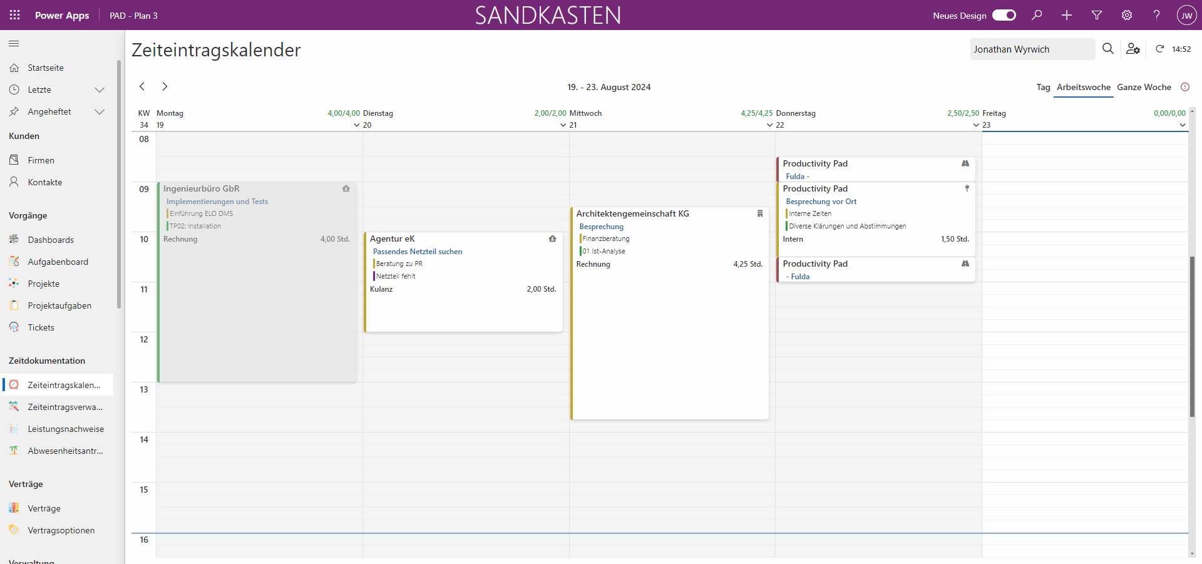Image resolution: width=1202 pixels, height=564 pixels.
Task: Click Implementierungen und Tests link
Action: point(217,202)
